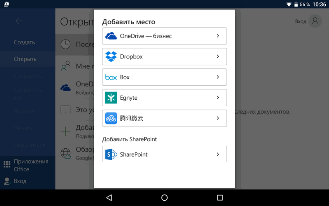The height and width of the screenshot is (206, 329).
Task: Tap the Wi-Fi status icon
Action: (x=289, y=4)
